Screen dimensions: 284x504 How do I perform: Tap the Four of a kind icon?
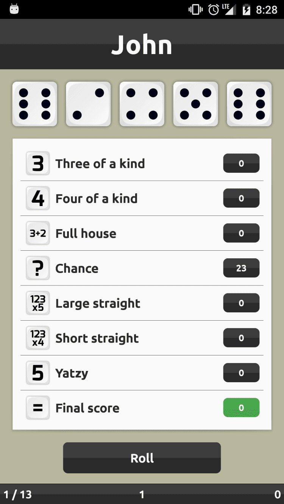pyautogui.click(x=38, y=198)
